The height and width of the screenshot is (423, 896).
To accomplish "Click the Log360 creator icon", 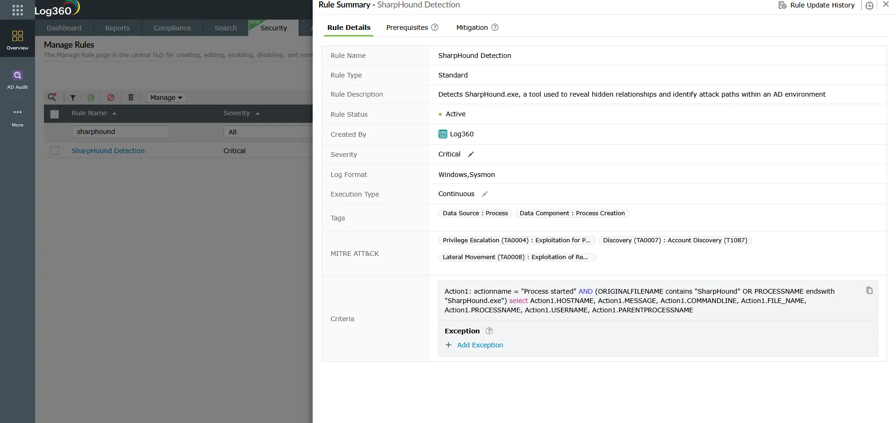I will [x=443, y=134].
